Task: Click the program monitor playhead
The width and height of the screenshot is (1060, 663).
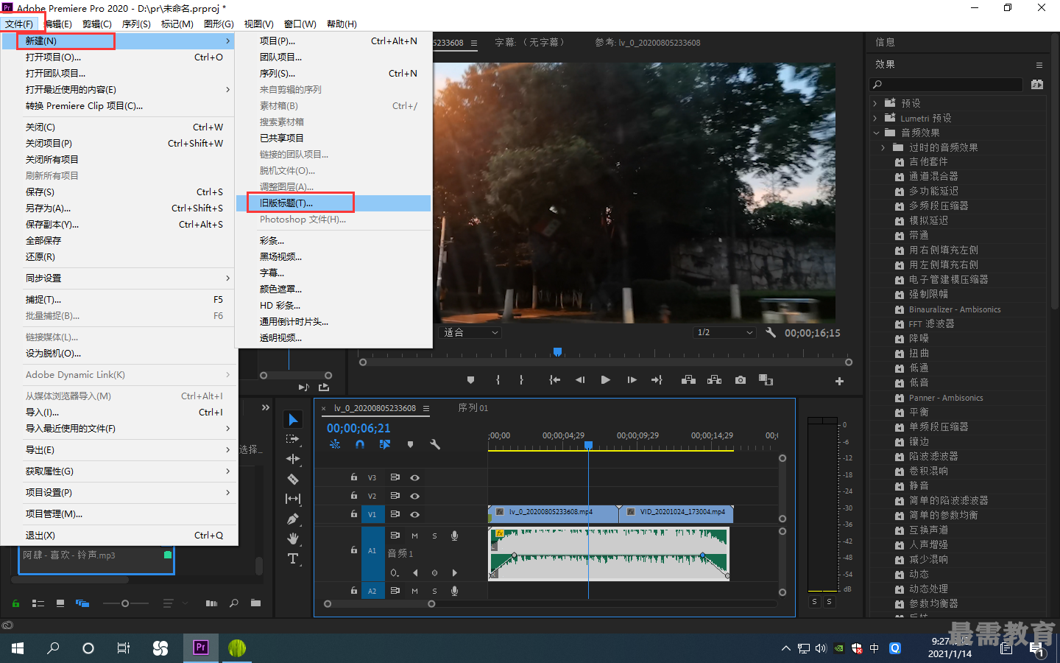Action: 557,352
